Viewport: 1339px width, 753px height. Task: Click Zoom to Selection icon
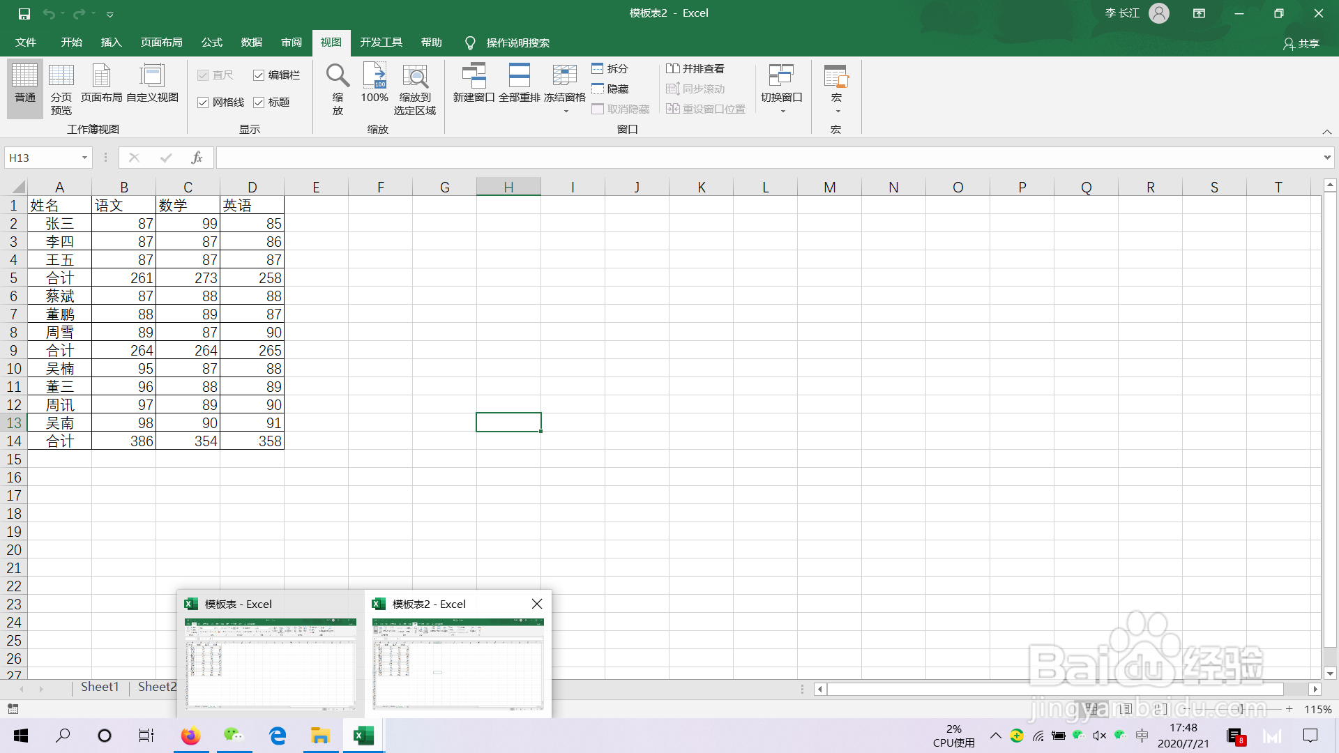pyautogui.click(x=415, y=76)
